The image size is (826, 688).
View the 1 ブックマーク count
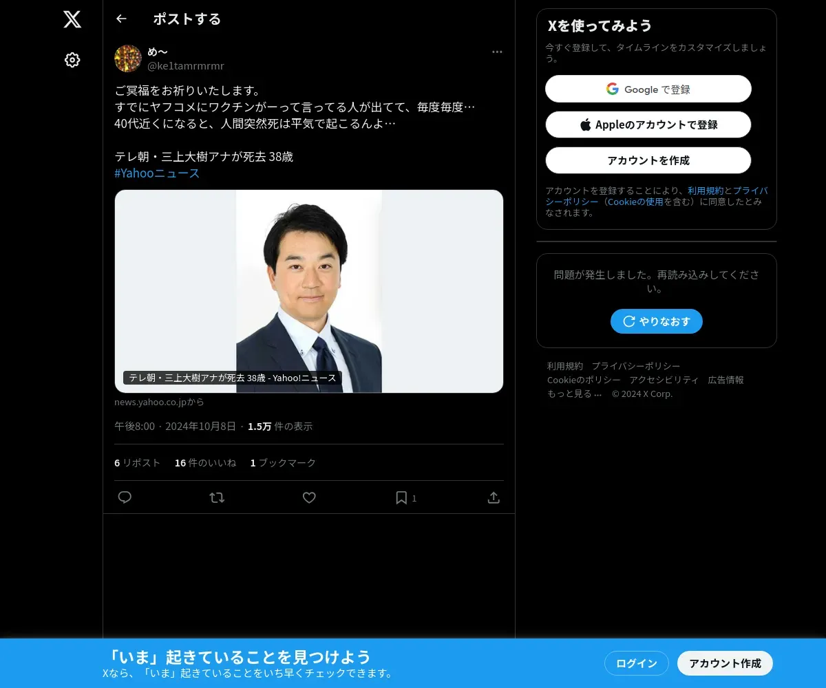[x=283, y=463]
